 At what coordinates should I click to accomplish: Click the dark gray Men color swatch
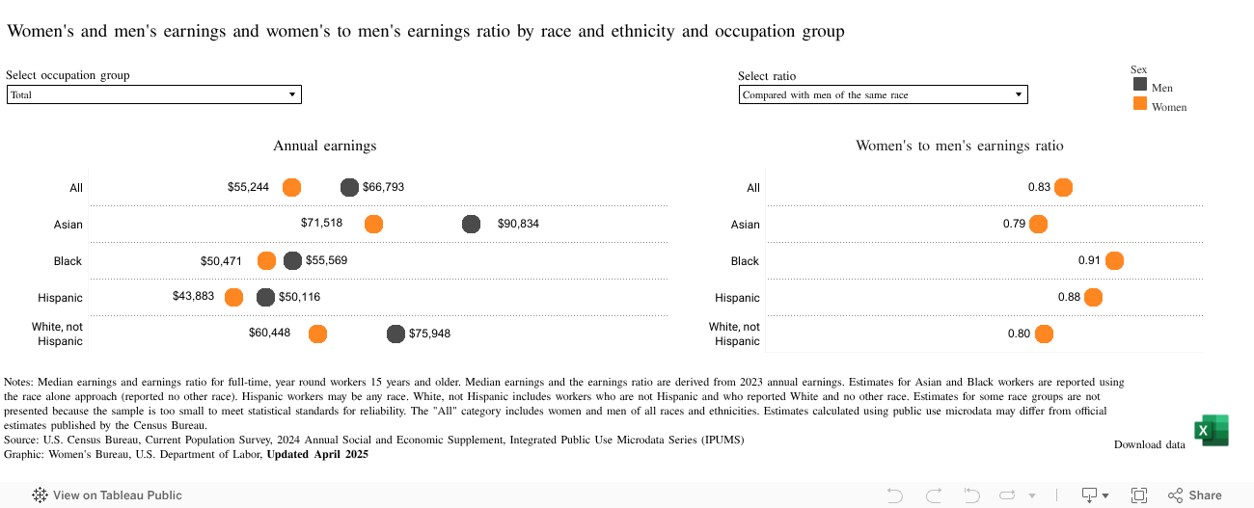click(1140, 85)
